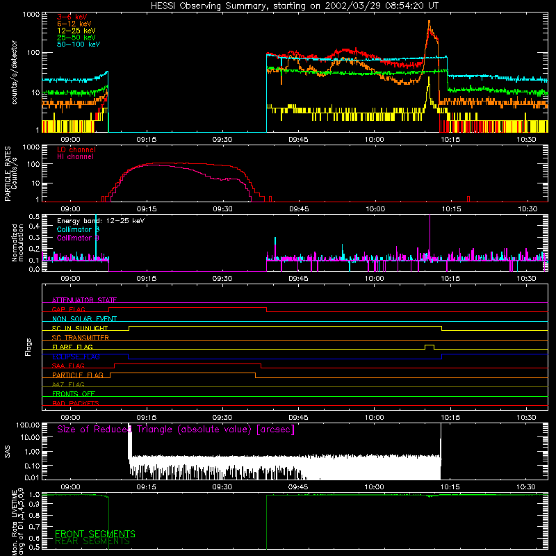Image resolution: width=556 pixels, height=556 pixels.
Task: Click the SAA FLAG label
Action: tap(68, 366)
